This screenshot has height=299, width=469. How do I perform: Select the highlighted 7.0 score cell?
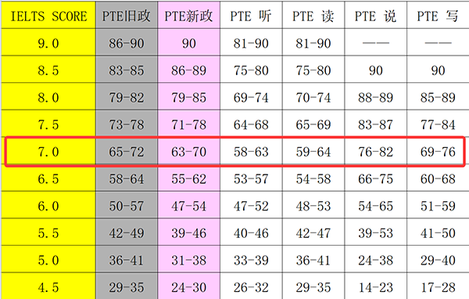tap(48, 151)
